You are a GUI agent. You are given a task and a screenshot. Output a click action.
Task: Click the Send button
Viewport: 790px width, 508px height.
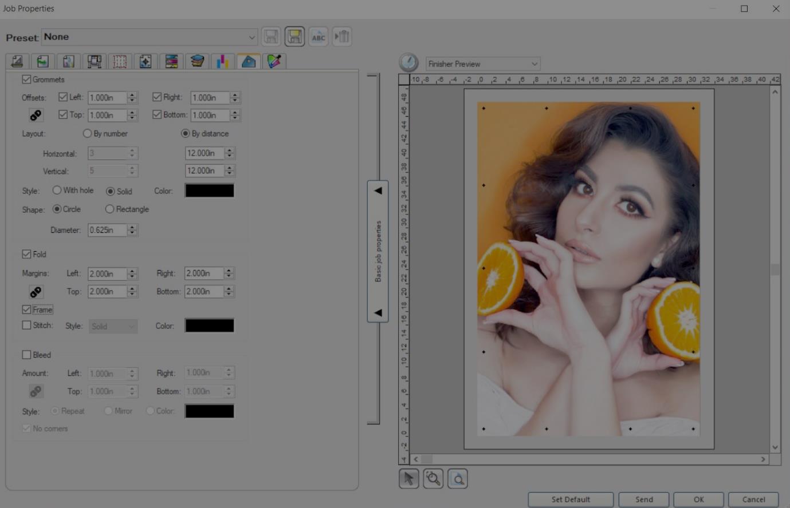tap(644, 499)
